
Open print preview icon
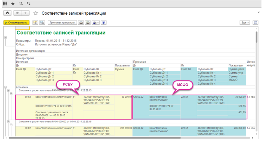(x=88, y=23)
